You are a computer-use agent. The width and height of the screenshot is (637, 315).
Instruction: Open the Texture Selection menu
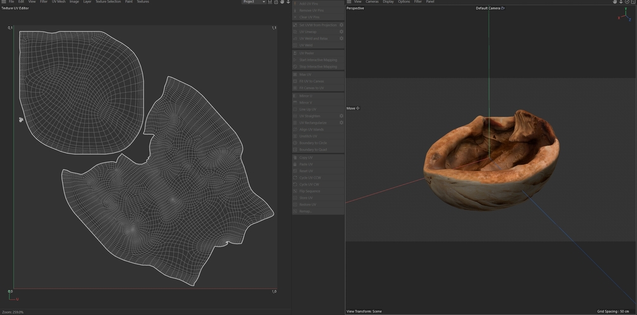coord(108,2)
